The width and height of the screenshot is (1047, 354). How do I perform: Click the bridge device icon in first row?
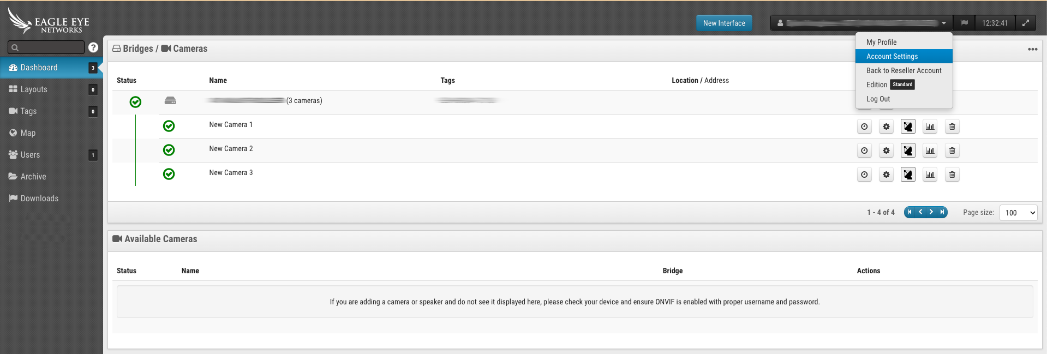(x=170, y=100)
